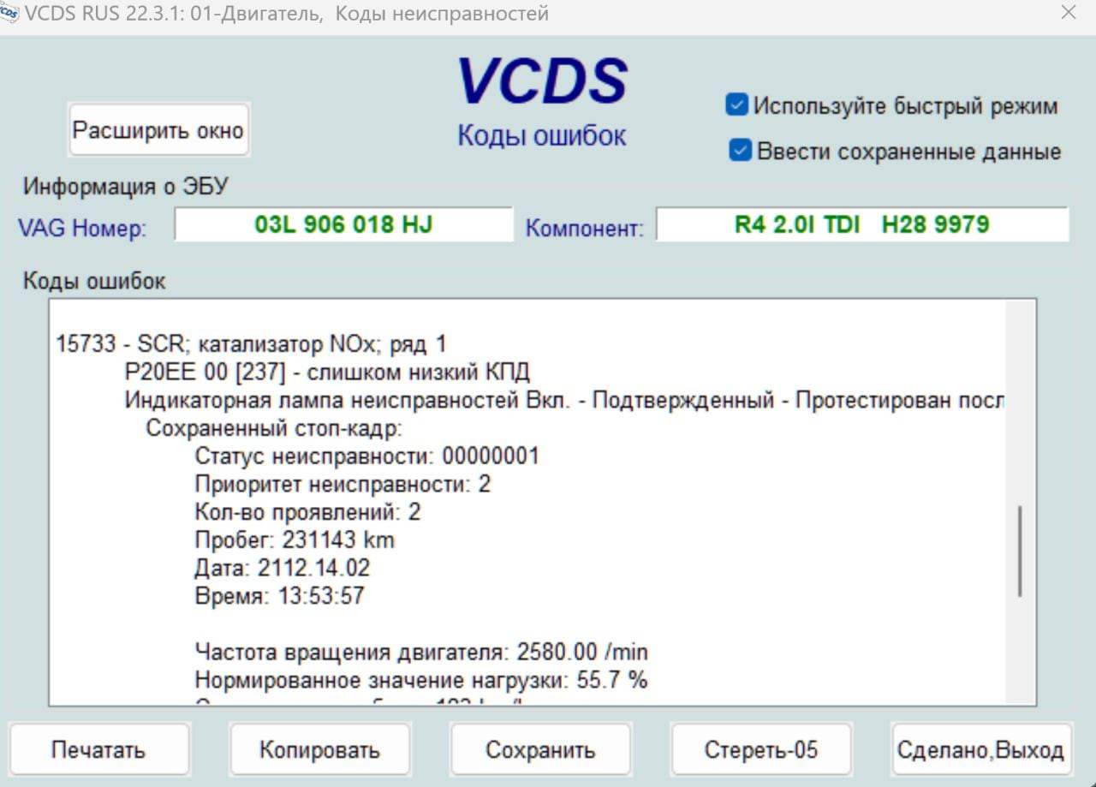Click the VCDS icon in the title bar

click(10, 14)
